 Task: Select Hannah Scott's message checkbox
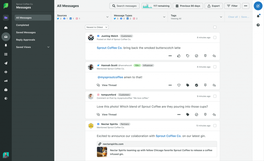pyautogui.click(x=215, y=67)
